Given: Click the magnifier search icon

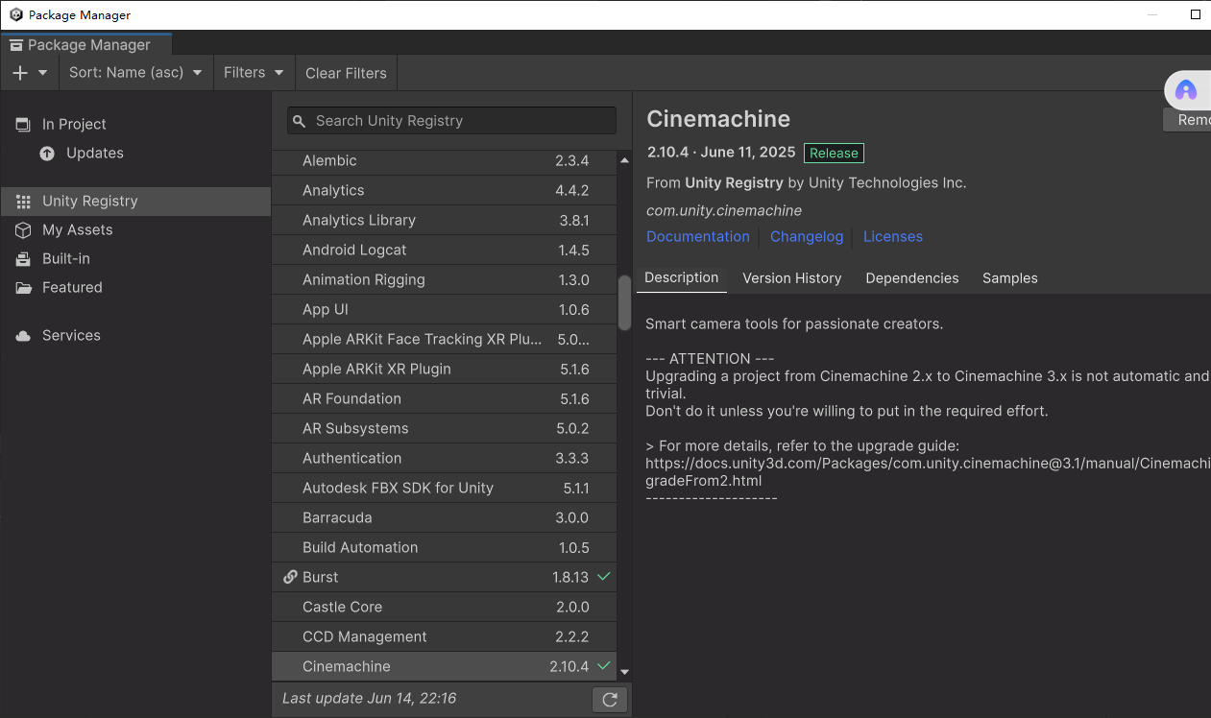Looking at the screenshot, I should pyautogui.click(x=300, y=121).
